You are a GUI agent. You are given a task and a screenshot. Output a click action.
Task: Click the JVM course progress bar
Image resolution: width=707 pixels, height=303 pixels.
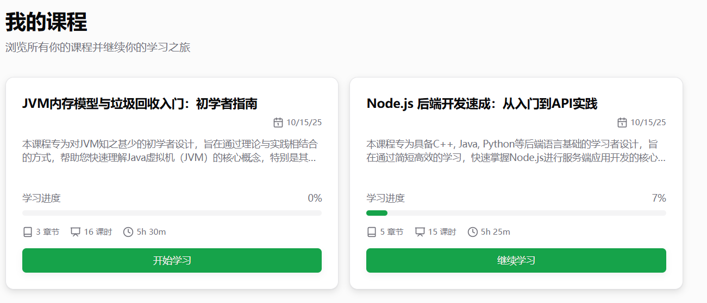point(172,213)
